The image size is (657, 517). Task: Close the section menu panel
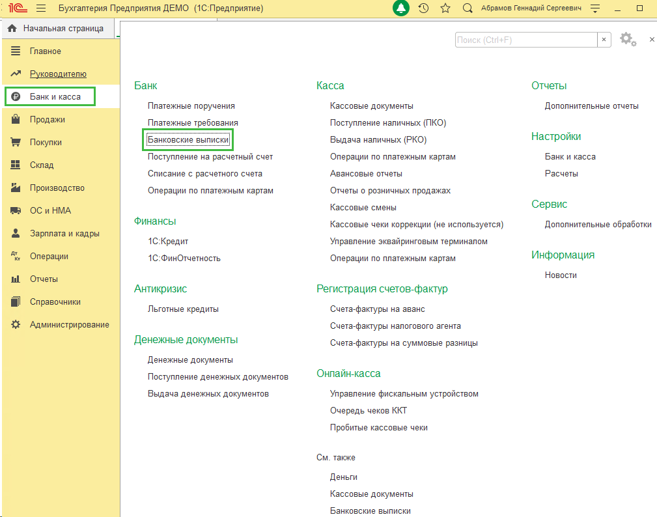652,39
